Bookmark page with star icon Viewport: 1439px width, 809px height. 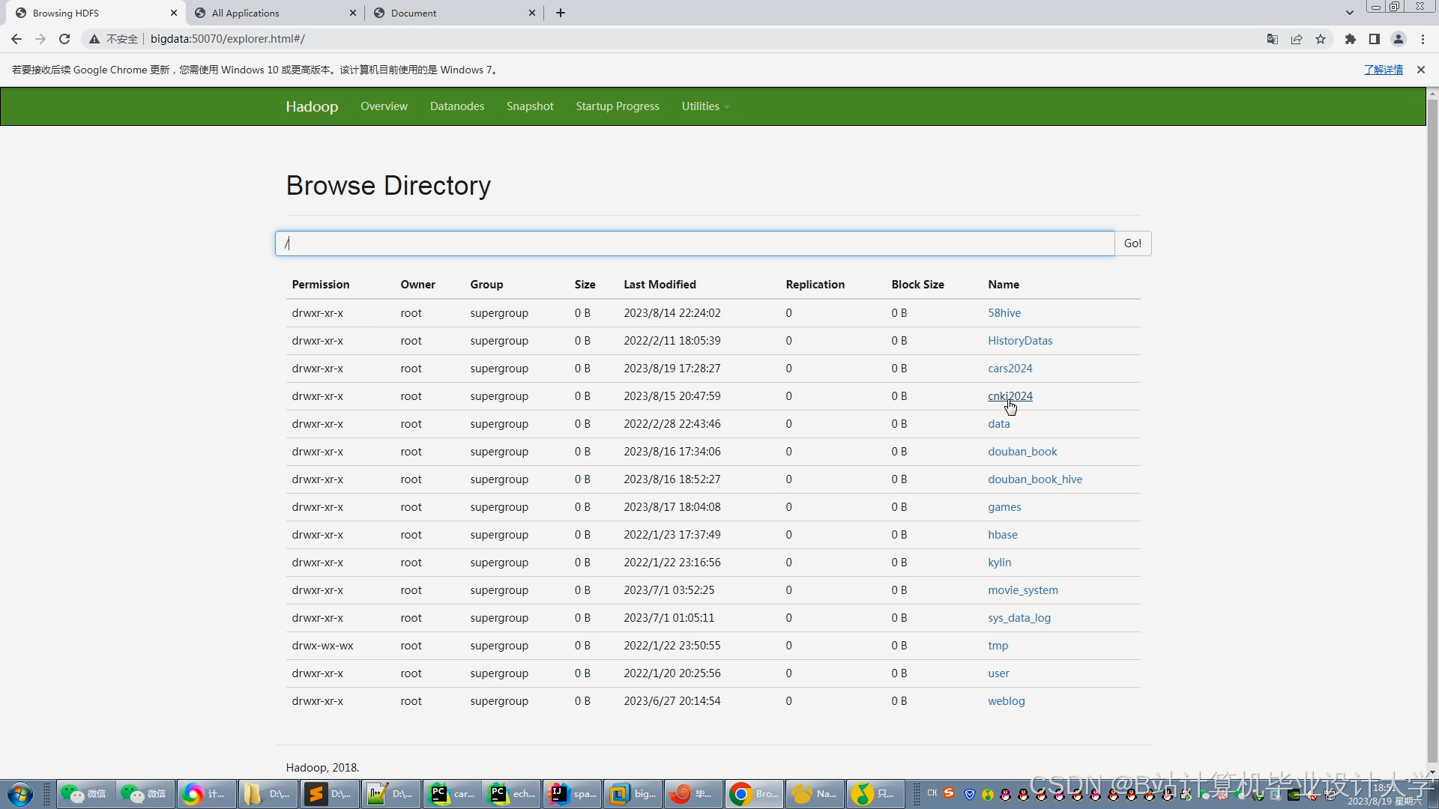pos(1321,39)
